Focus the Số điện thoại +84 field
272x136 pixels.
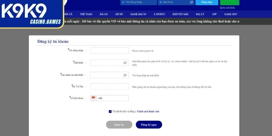click(x=109, y=98)
